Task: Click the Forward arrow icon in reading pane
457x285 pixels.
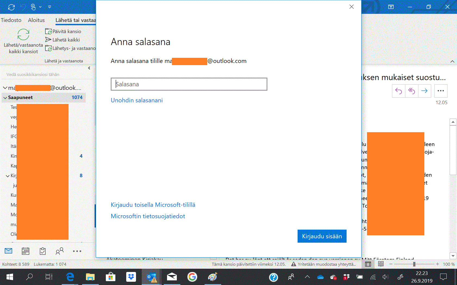Action: (x=424, y=91)
